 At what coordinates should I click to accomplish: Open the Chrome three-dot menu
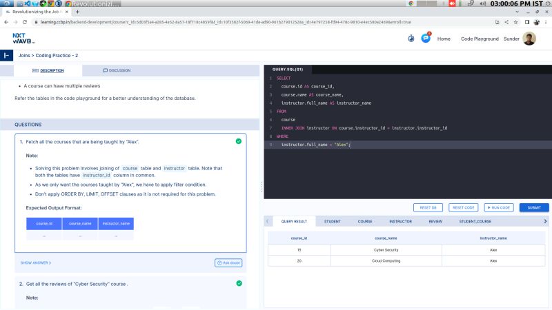click(x=546, y=22)
